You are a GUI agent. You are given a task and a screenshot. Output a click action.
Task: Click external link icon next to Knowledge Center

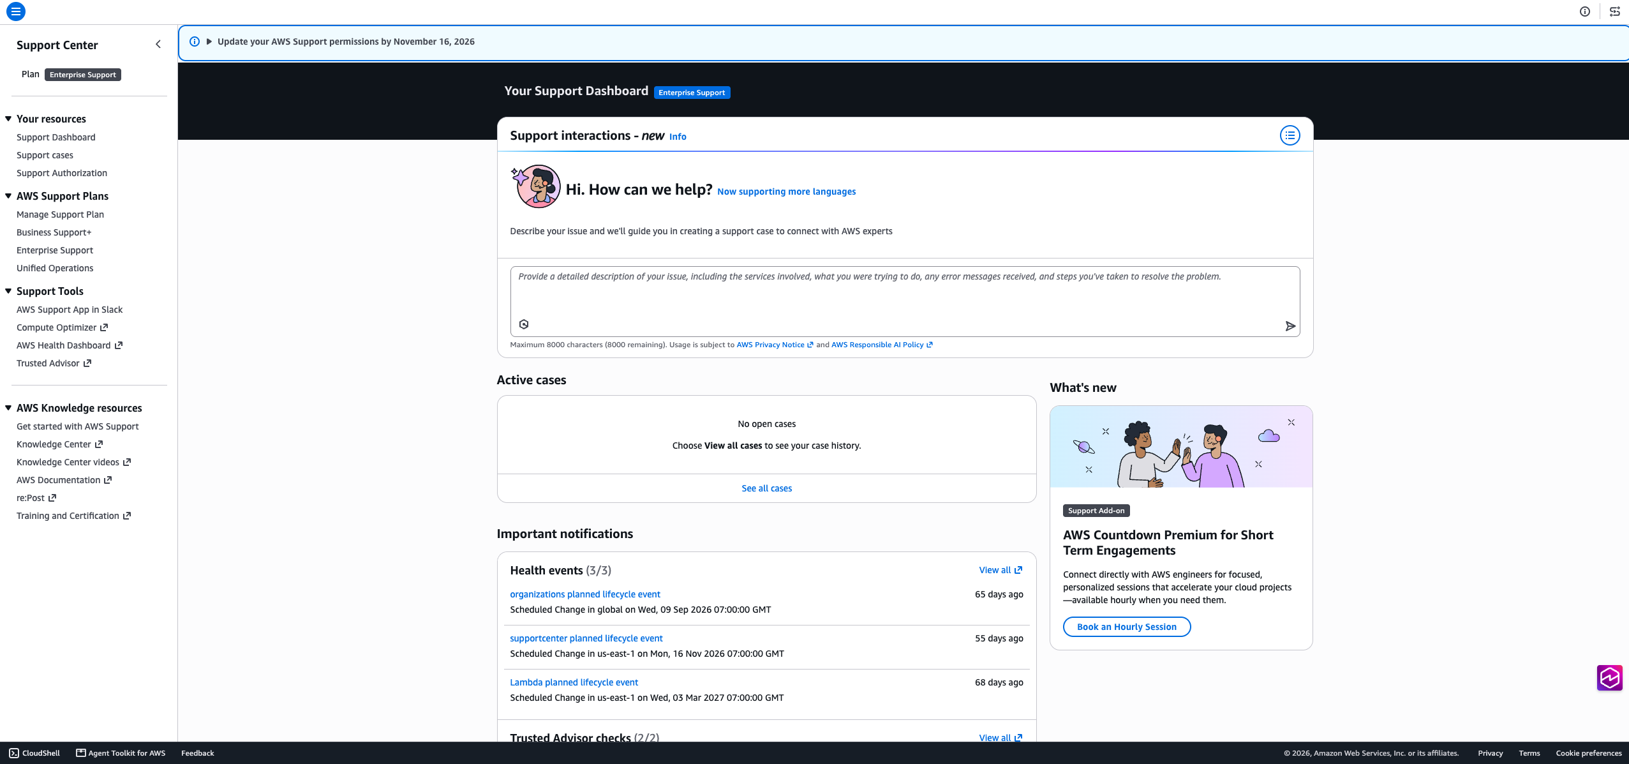99,444
